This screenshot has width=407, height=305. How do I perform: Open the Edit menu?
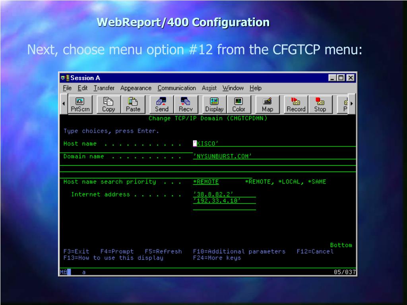pos(83,88)
